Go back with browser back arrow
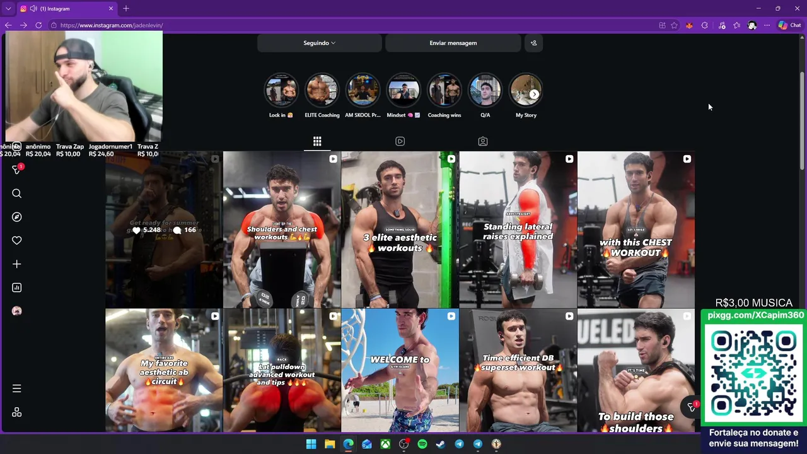 pos(8,25)
